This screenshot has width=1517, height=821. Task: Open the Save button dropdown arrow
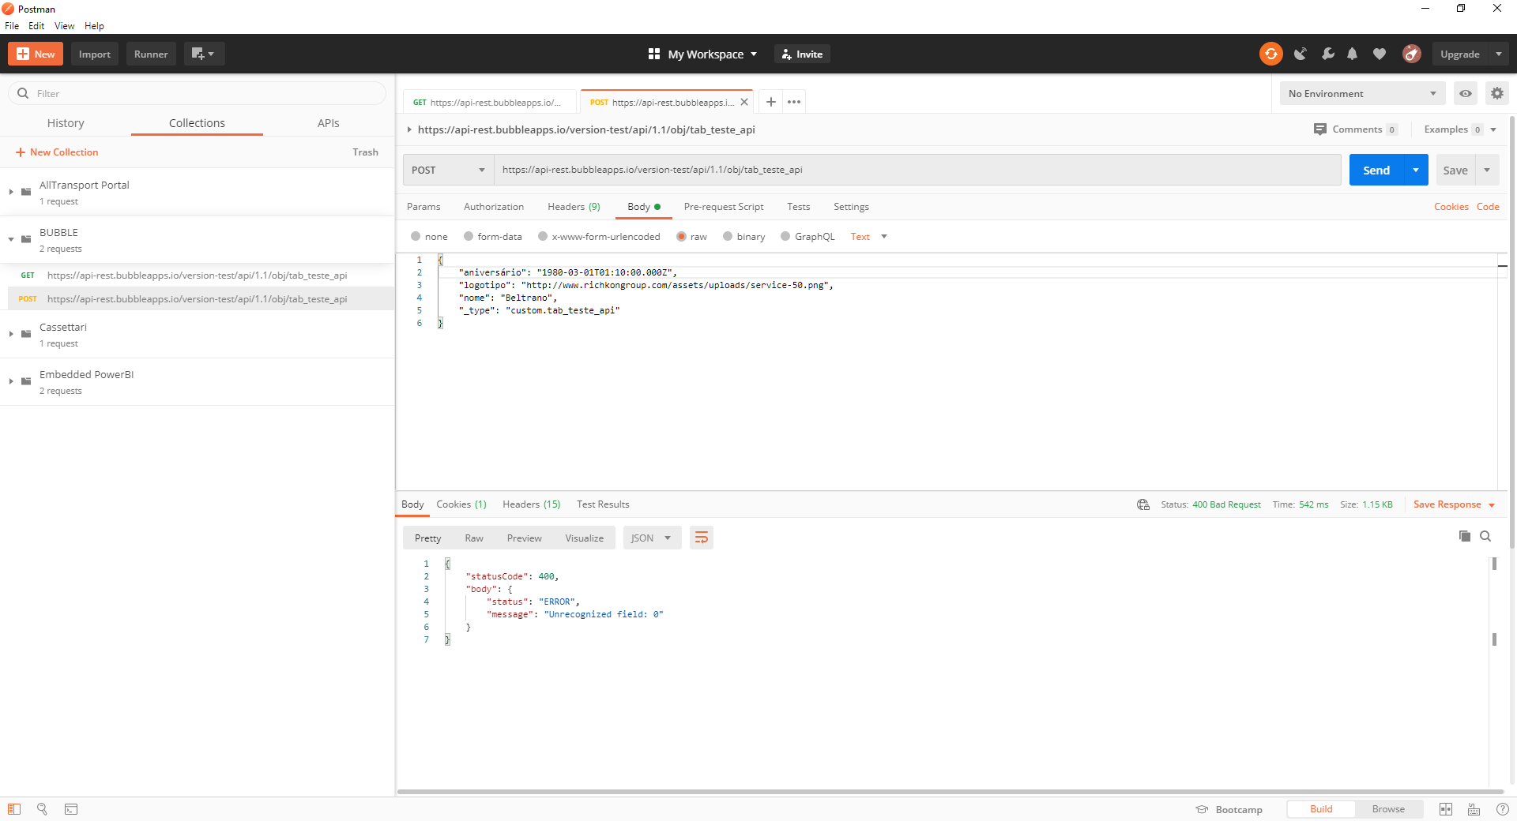coord(1487,170)
